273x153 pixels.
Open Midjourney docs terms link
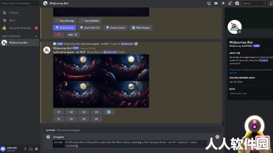(x=251, y=71)
